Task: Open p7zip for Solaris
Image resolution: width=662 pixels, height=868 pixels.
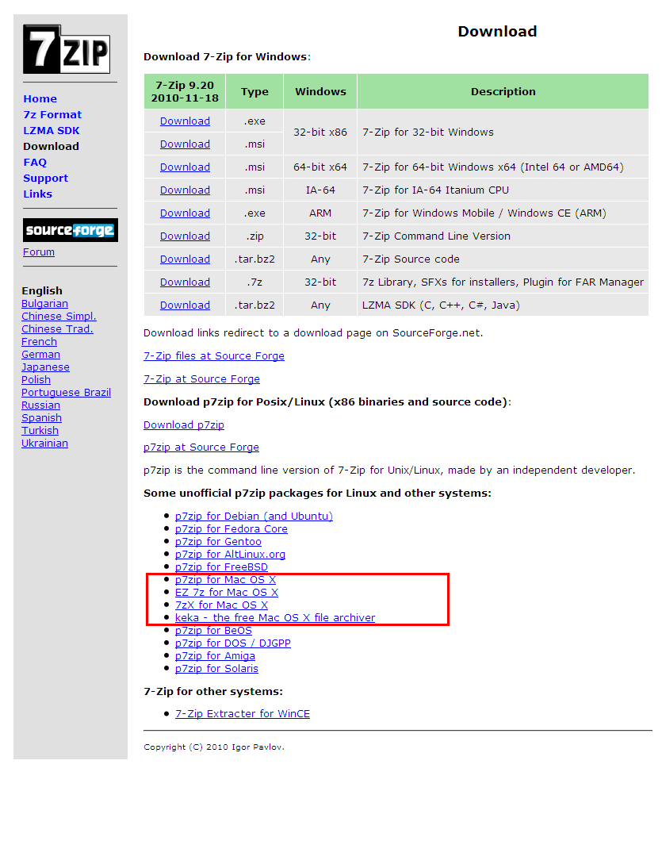Action: pos(216,669)
